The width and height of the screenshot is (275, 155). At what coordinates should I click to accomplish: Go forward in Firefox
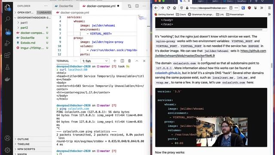(162, 8)
